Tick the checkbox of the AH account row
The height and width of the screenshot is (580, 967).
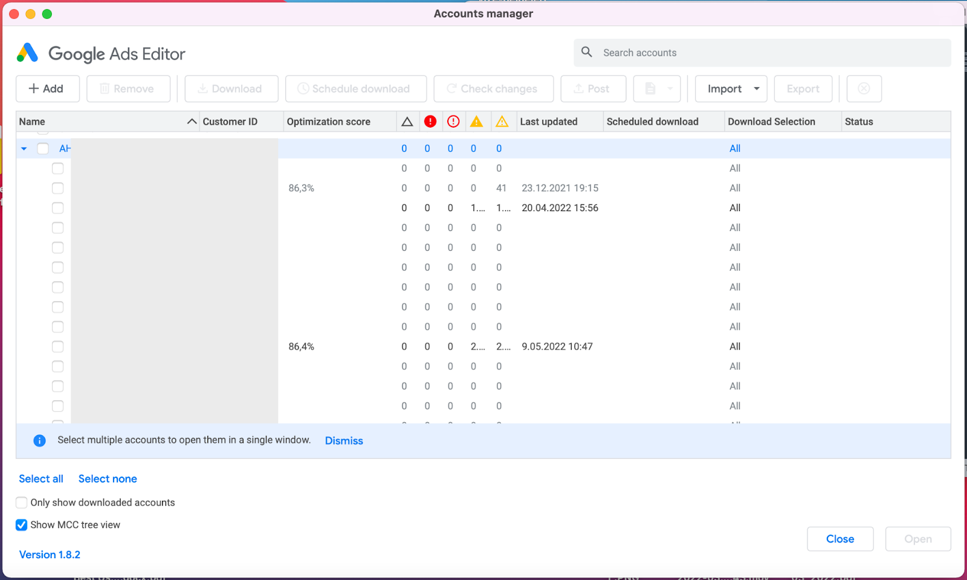(43, 148)
